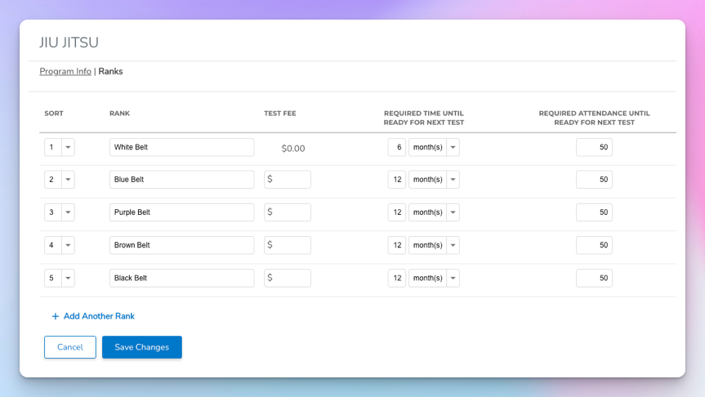The image size is (705, 397).
Task: Open sort dropdown for Purple Belt
Action: pos(60,212)
